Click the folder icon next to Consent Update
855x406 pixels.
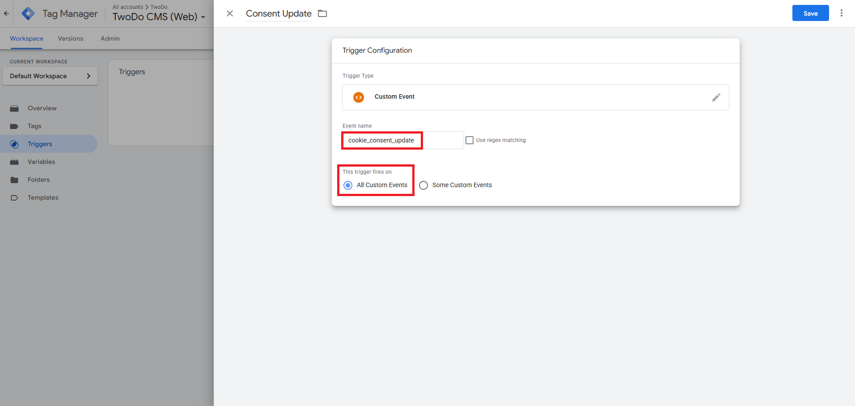pos(322,13)
